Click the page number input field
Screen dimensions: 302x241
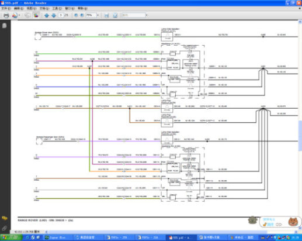(61, 15)
